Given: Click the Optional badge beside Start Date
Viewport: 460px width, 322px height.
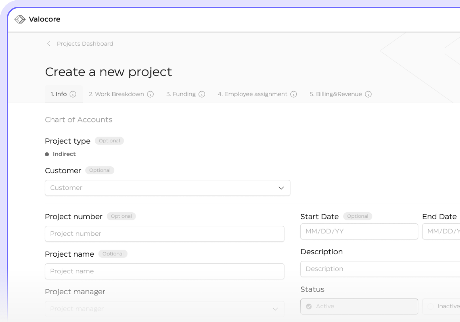Looking at the screenshot, I should coord(358,216).
